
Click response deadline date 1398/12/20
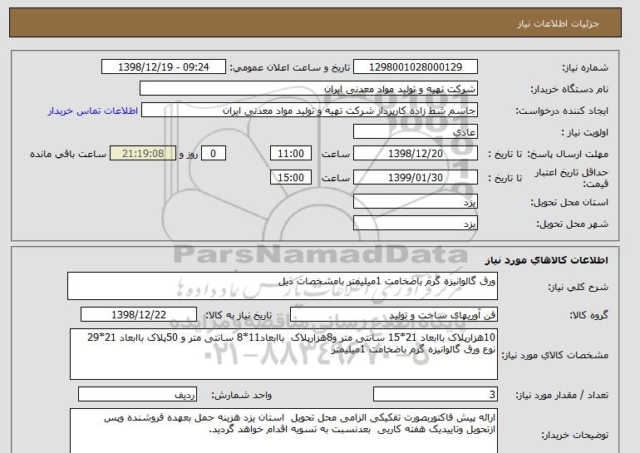tap(415, 154)
